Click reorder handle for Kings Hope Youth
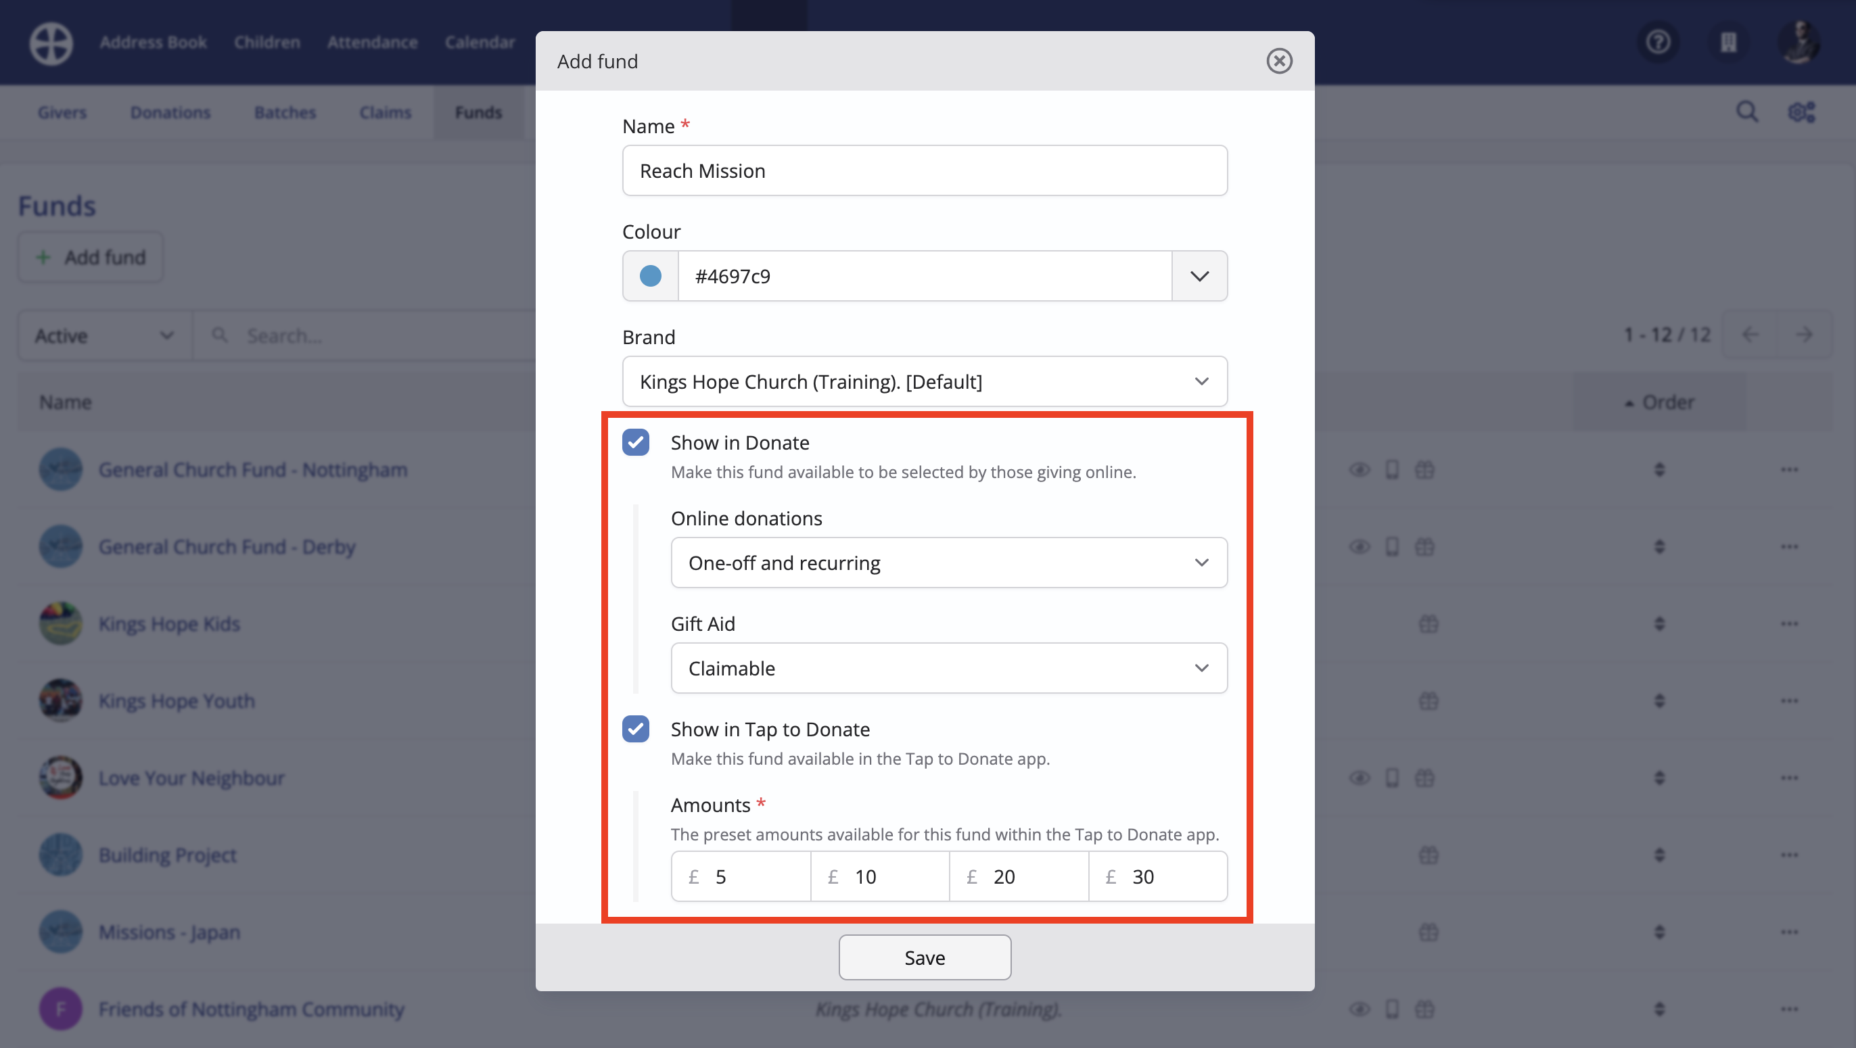Screen dimensions: 1856x1048 tap(1659, 701)
